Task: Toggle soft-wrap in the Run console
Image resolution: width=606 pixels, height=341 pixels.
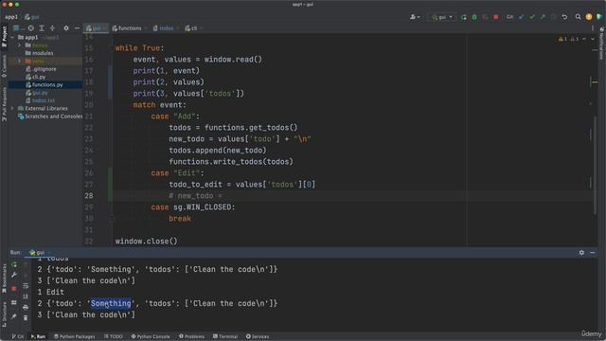Action: pos(26,286)
